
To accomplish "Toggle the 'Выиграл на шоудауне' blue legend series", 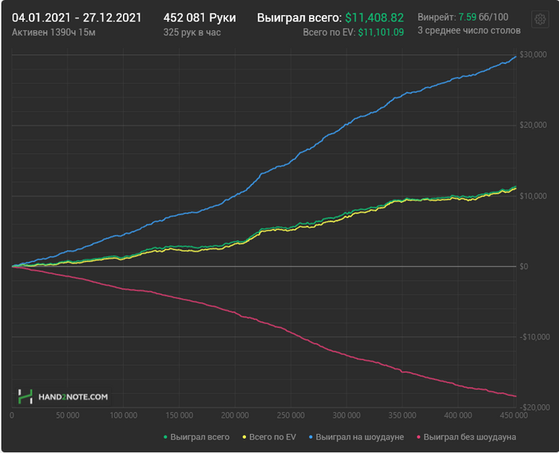I will click(356, 437).
